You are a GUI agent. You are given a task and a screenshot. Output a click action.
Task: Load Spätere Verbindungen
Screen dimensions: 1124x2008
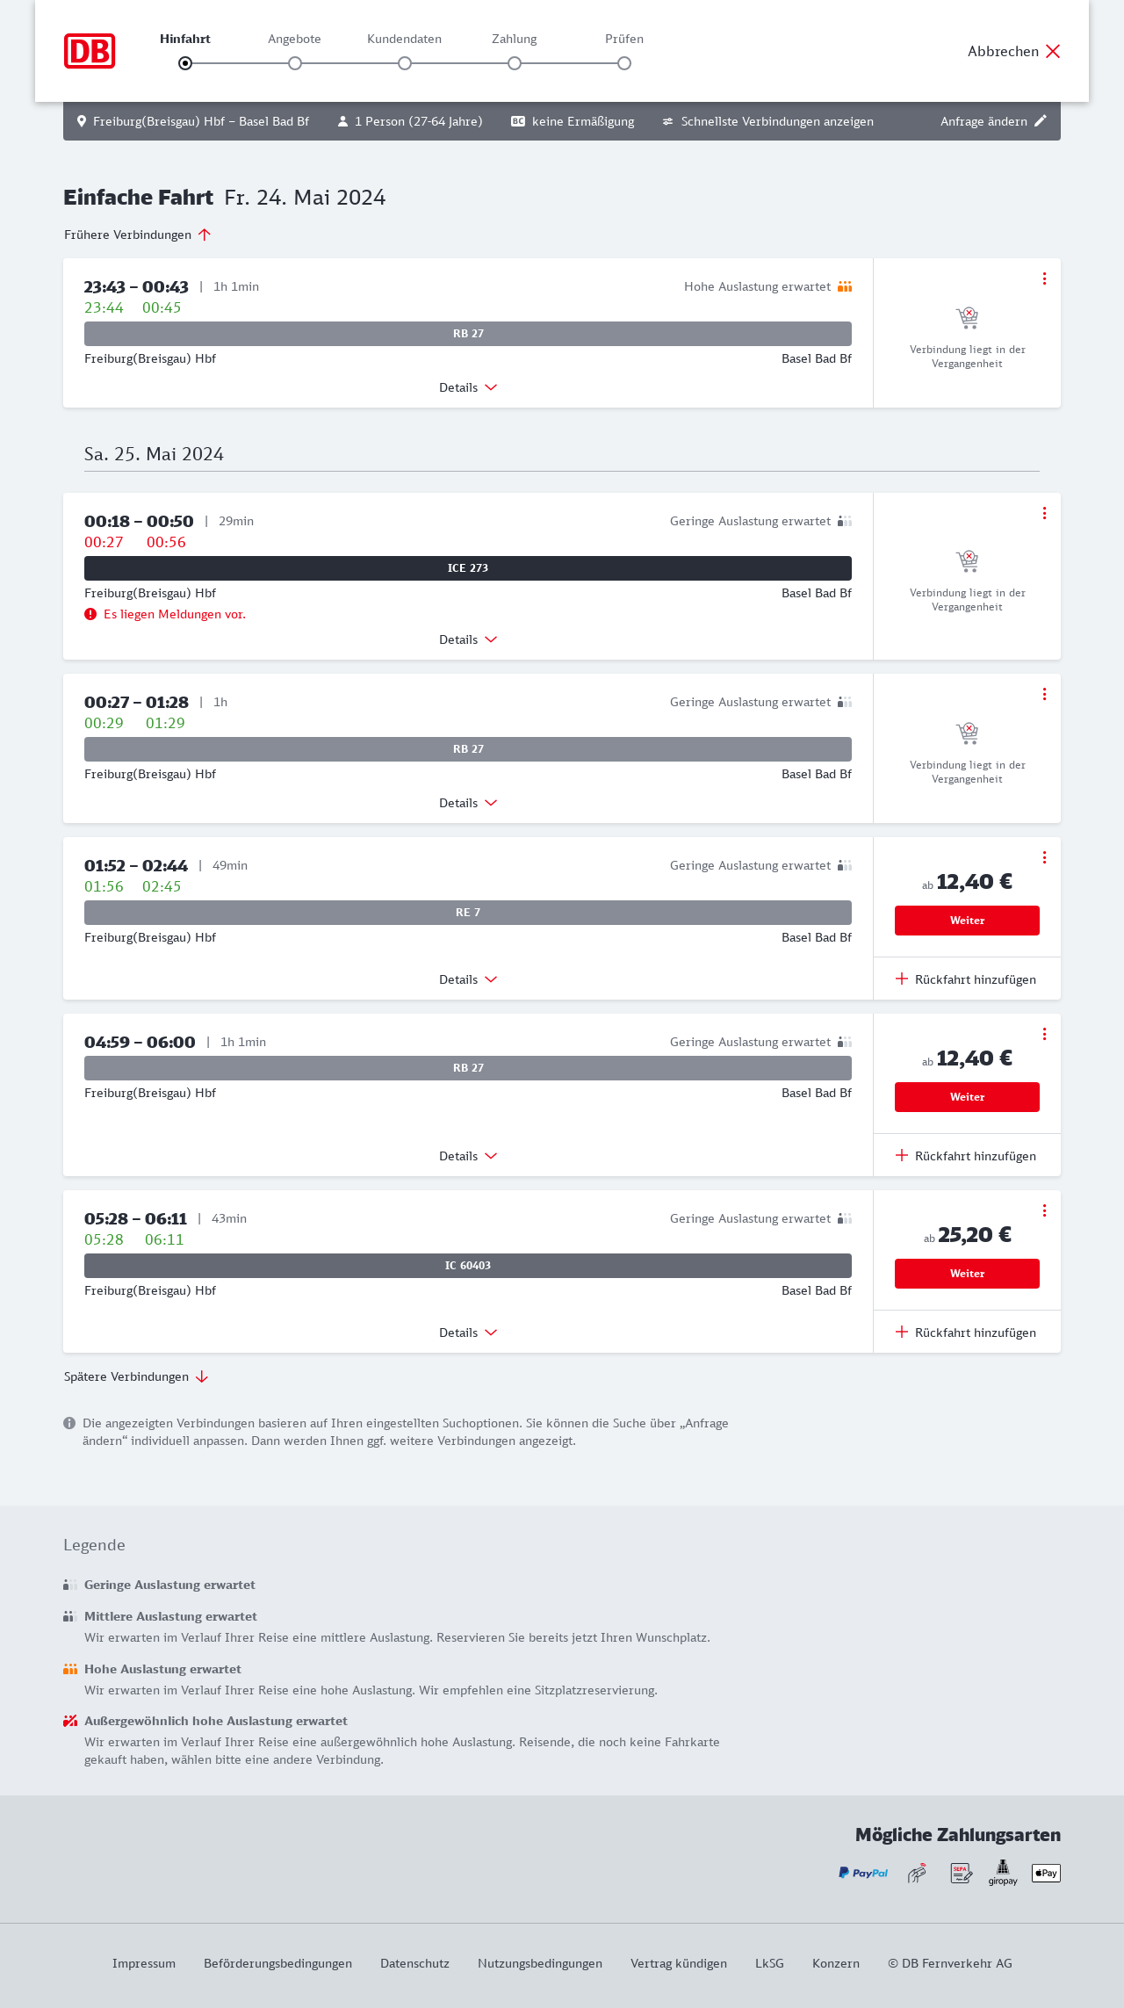click(x=136, y=1376)
